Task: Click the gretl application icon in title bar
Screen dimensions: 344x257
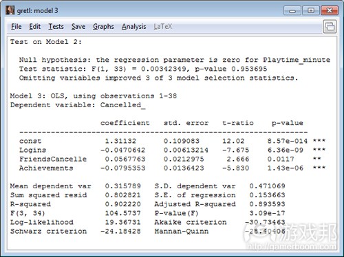Action: (x=10, y=10)
